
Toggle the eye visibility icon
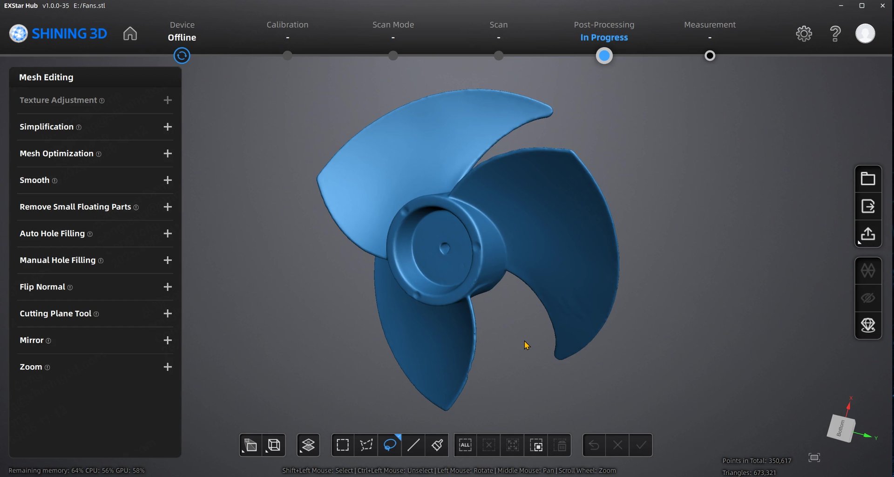868,298
